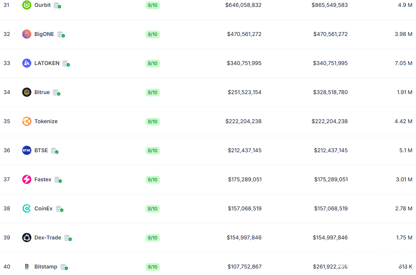Click the Bitstamp exchange logo
This screenshot has height=275, width=416.
(26, 267)
